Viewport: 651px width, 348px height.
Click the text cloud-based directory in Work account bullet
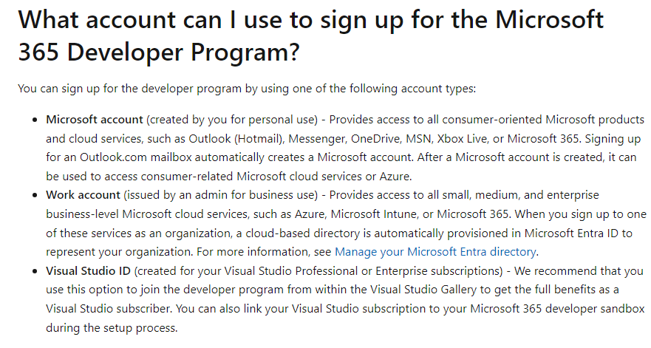[x=303, y=233]
